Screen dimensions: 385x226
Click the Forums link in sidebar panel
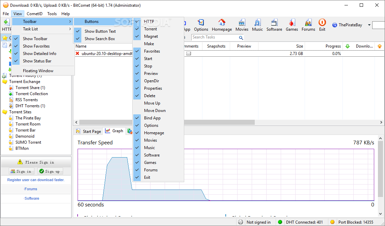[30, 189]
